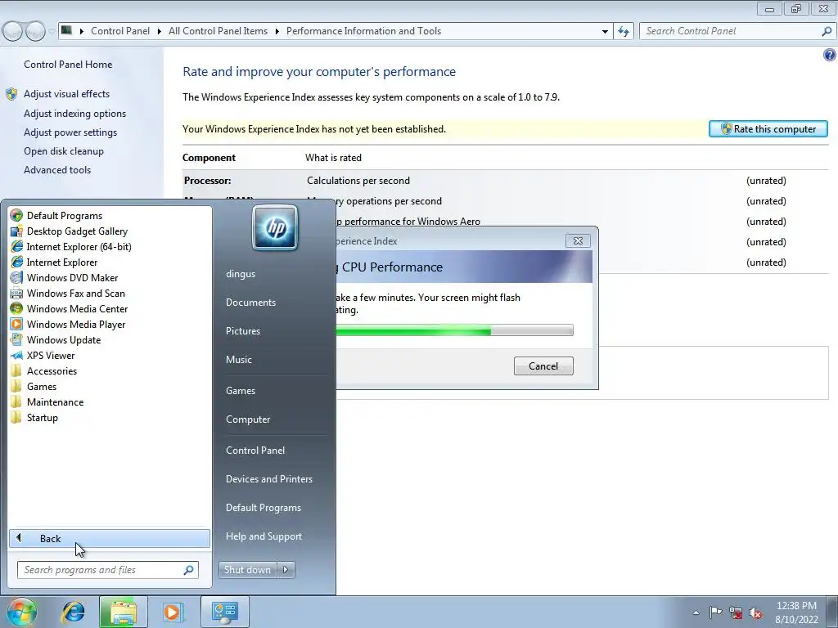The image size is (838, 628).
Task: Open Control Panel Home
Action: [x=68, y=65]
